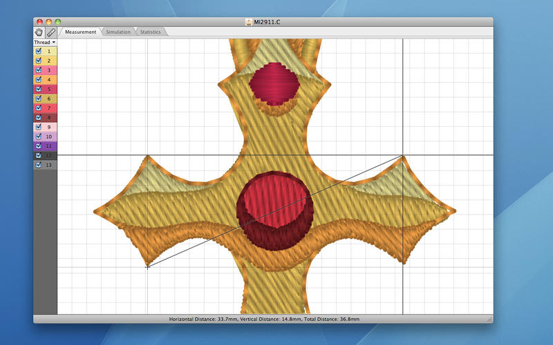The width and height of the screenshot is (553, 345).
Task: Select thread 13 gray swatch
Action: coord(49,165)
